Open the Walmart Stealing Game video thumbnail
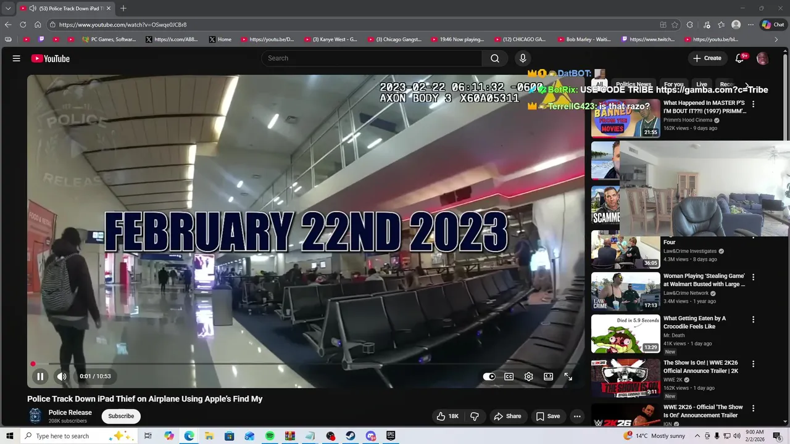The image size is (790, 444). pyautogui.click(x=625, y=291)
